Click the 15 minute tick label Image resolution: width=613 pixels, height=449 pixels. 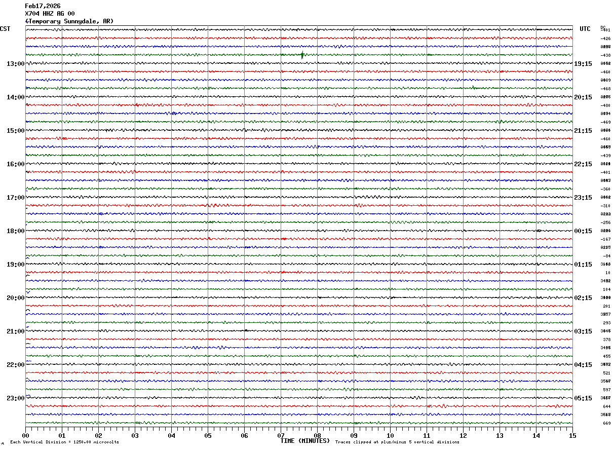click(572, 435)
